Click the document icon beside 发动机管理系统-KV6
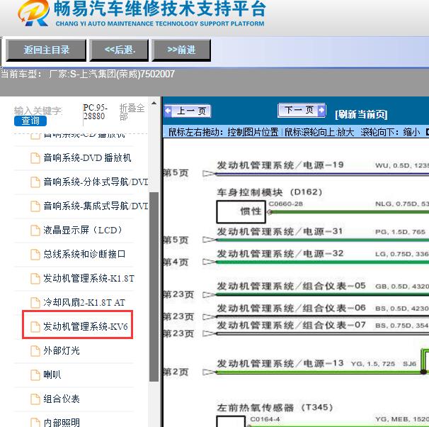The width and height of the screenshot is (429, 427). (35, 327)
